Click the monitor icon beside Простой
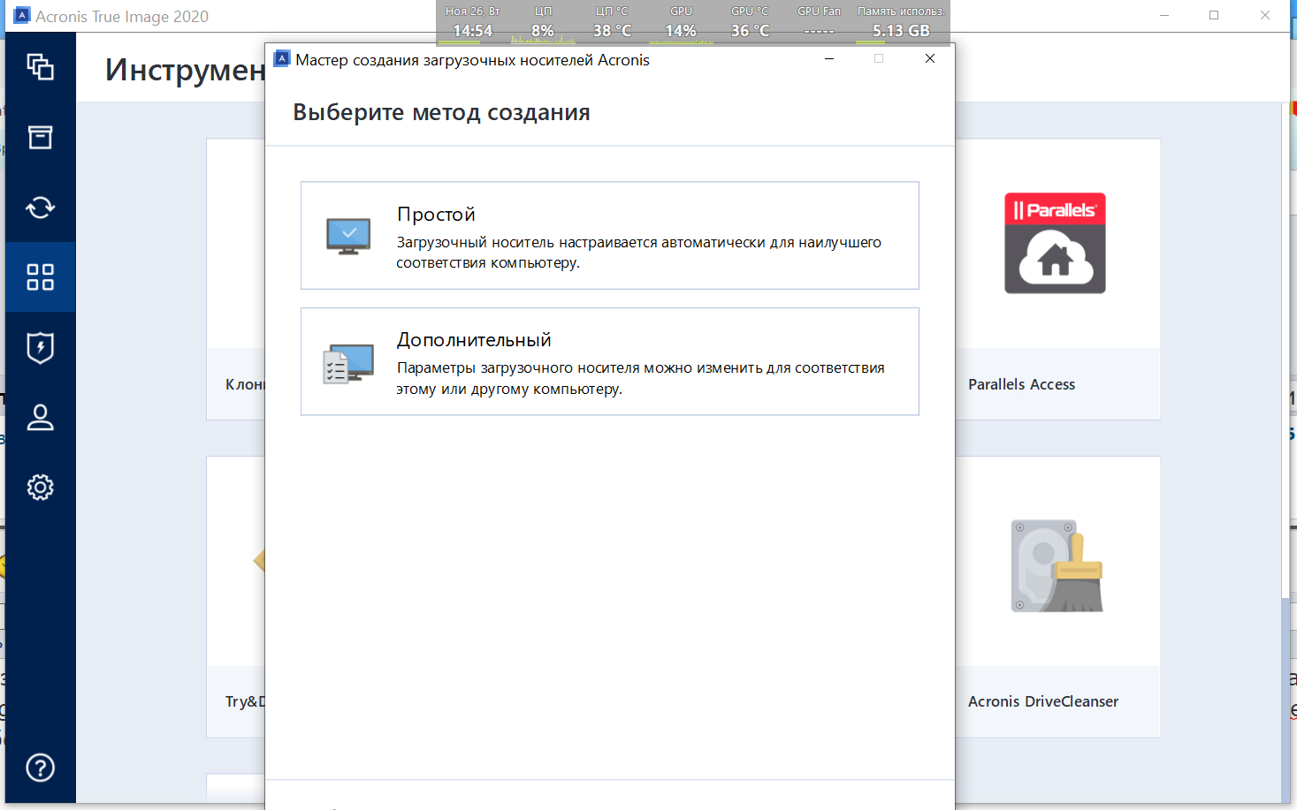This screenshot has height=810, width=1297. 348,236
